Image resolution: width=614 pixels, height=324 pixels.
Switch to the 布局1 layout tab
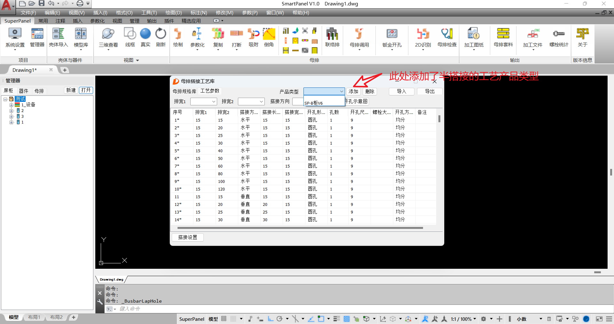tap(34, 317)
